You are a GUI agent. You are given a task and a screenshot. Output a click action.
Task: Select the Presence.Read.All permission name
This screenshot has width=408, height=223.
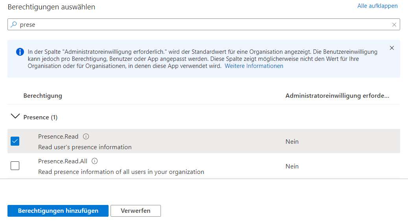[63, 161]
